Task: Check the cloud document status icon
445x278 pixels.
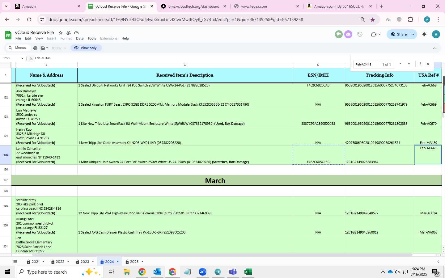Action: tap(76, 33)
